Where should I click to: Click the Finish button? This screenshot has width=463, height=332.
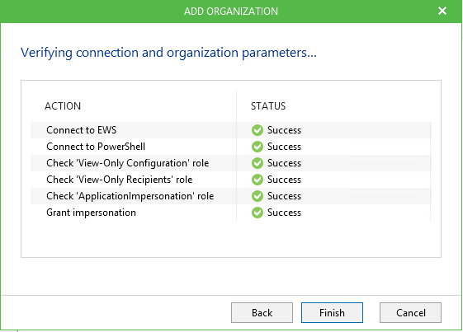click(332, 312)
